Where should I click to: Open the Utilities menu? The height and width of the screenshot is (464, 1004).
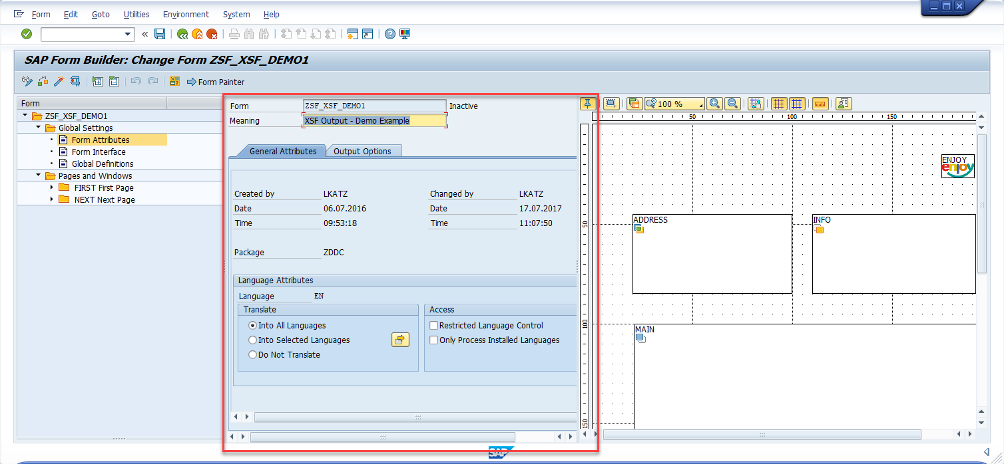pyautogui.click(x=136, y=14)
